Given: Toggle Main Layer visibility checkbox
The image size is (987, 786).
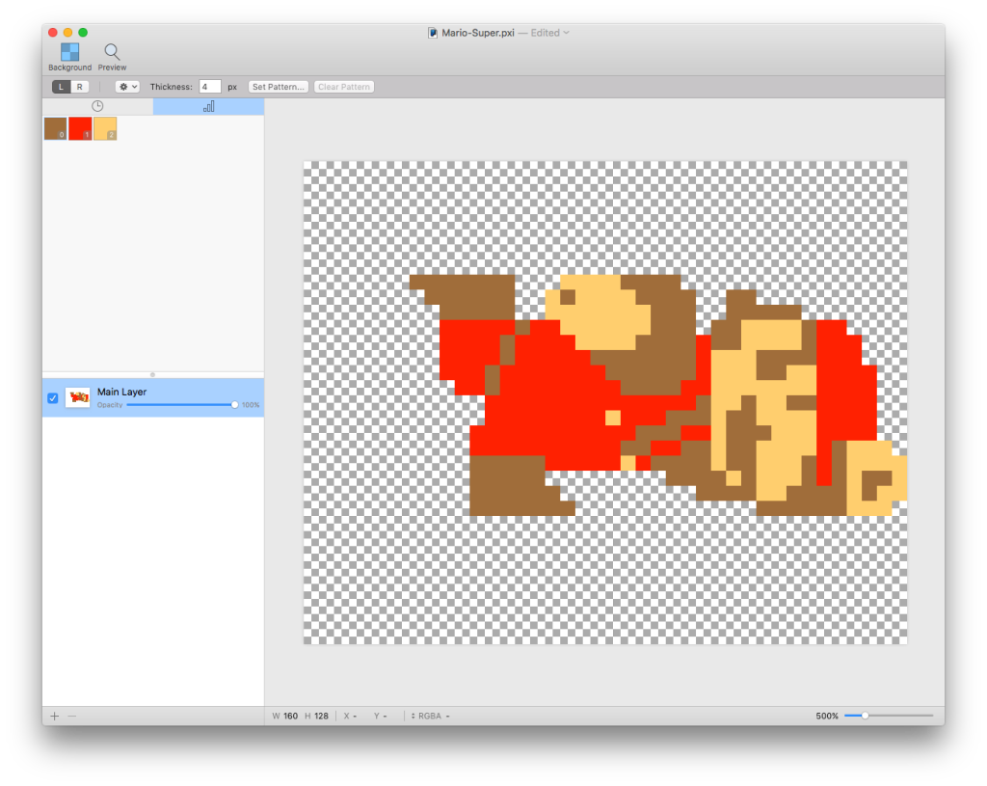Looking at the screenshot, I should [x=53, y=398].
